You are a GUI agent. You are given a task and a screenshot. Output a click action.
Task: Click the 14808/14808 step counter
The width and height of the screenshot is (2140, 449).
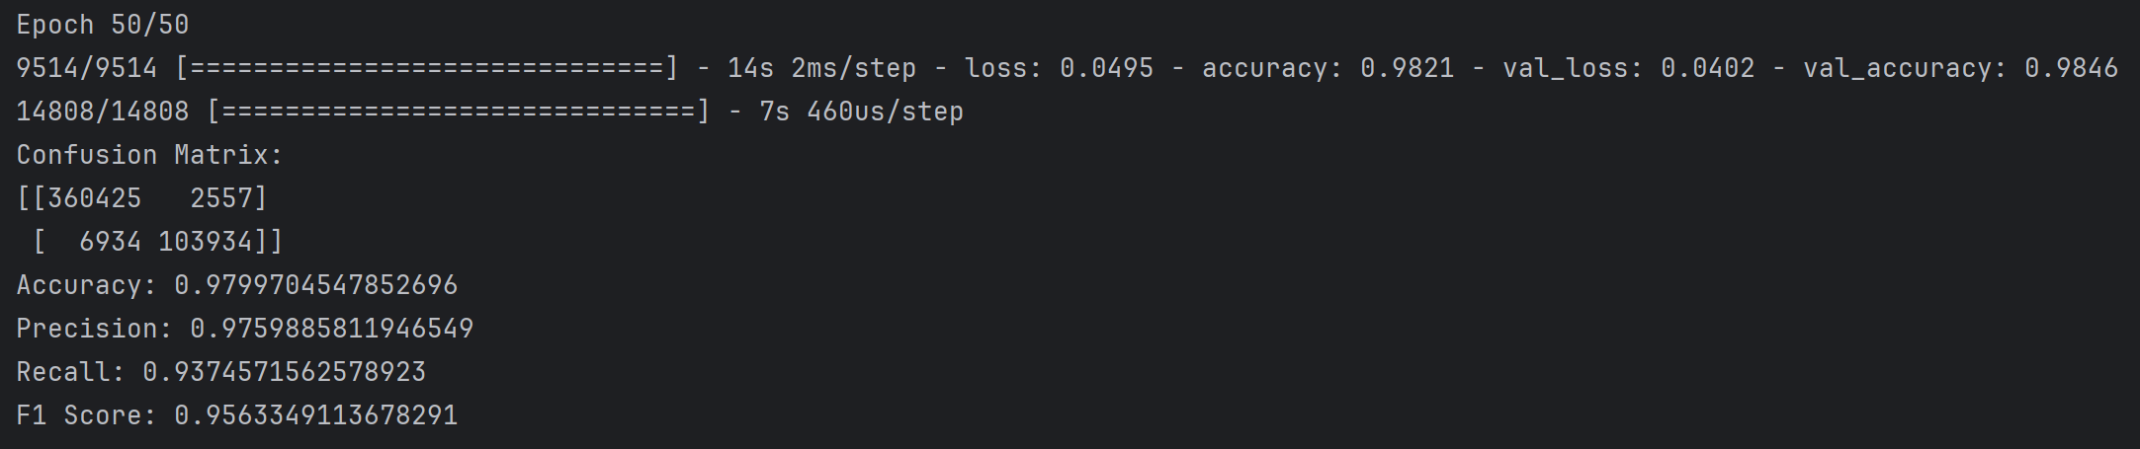[102, 112]
